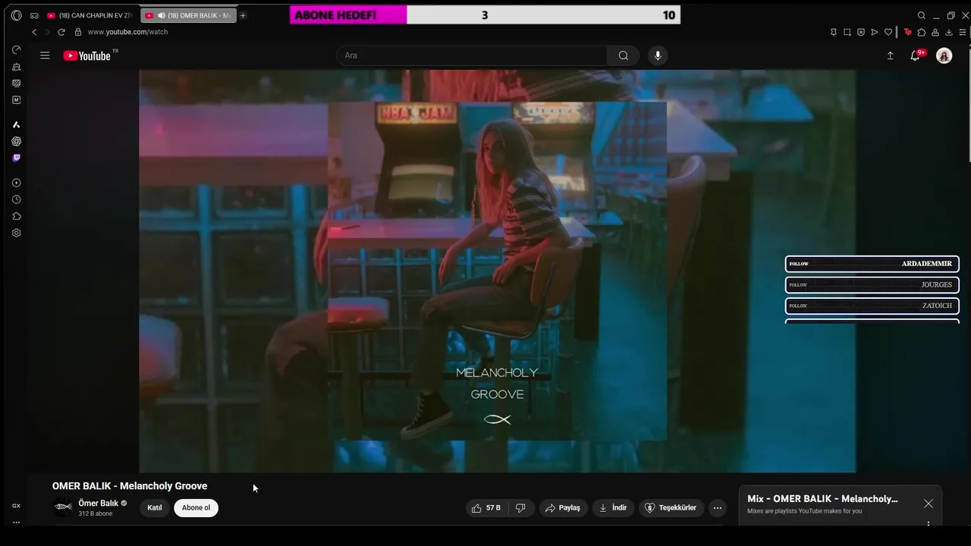This screenshot has height=546, width=971.
Task: Bookmark page with heart icon
Action: (x=888, y=32)
